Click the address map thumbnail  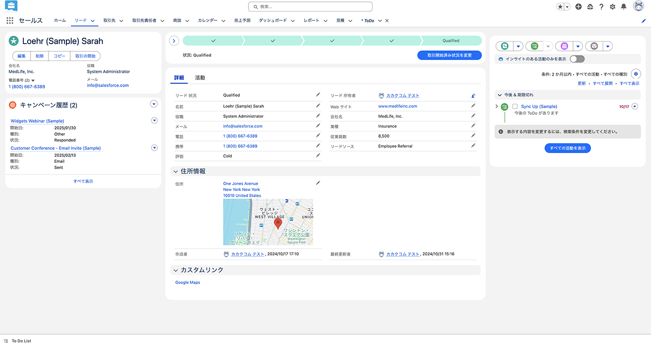pos(268,222)
